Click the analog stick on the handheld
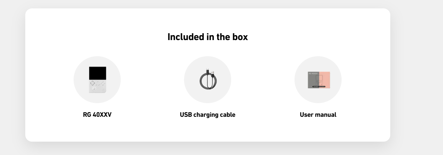Screen dimensions: 443x155 pyautogui.click(x=94, y=89)
